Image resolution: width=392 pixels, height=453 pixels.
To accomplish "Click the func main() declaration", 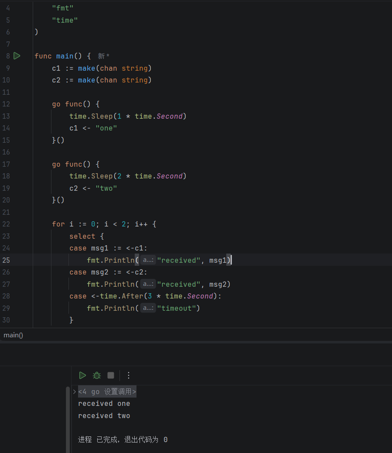I will [63, 56].
